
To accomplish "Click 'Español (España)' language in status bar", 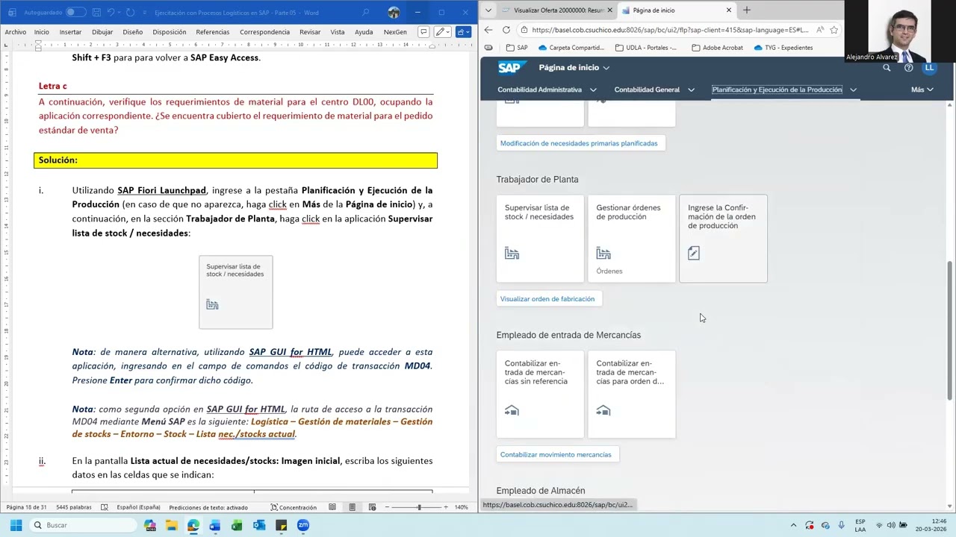I will tap(138, 507).
